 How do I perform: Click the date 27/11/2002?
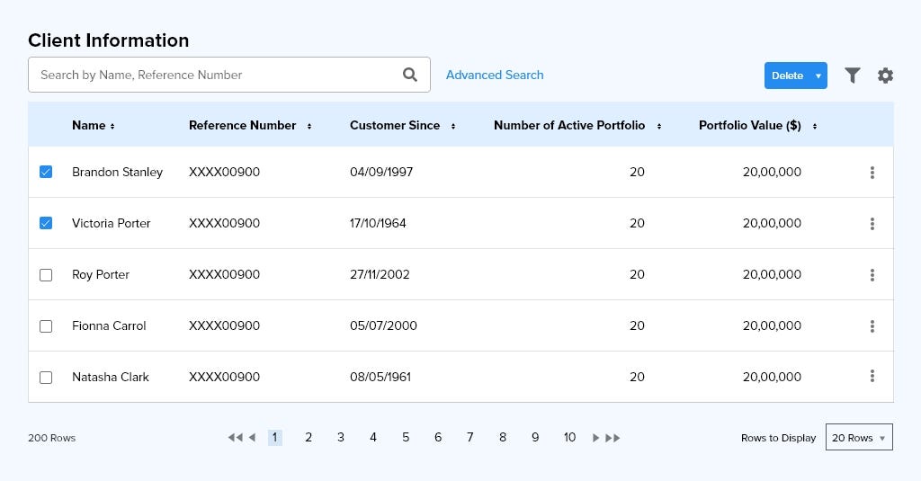[x=380, y=274]
